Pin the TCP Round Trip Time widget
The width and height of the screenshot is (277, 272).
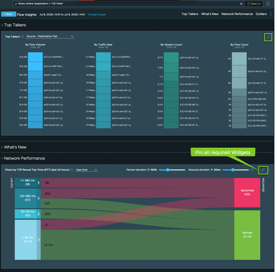click(x=262, y=170)
